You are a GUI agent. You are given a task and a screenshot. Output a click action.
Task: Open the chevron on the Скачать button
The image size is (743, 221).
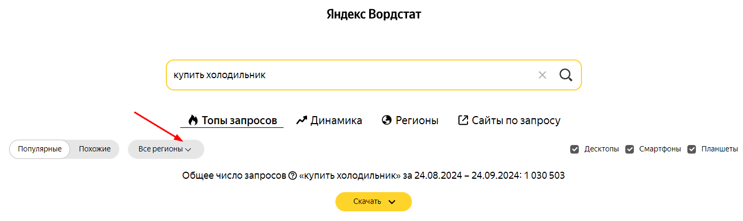(x=392, y=202)
